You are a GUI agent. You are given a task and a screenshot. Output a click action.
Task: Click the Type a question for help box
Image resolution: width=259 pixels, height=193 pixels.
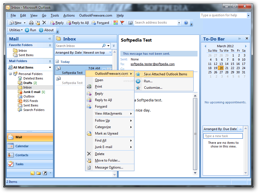pos(223,15)
